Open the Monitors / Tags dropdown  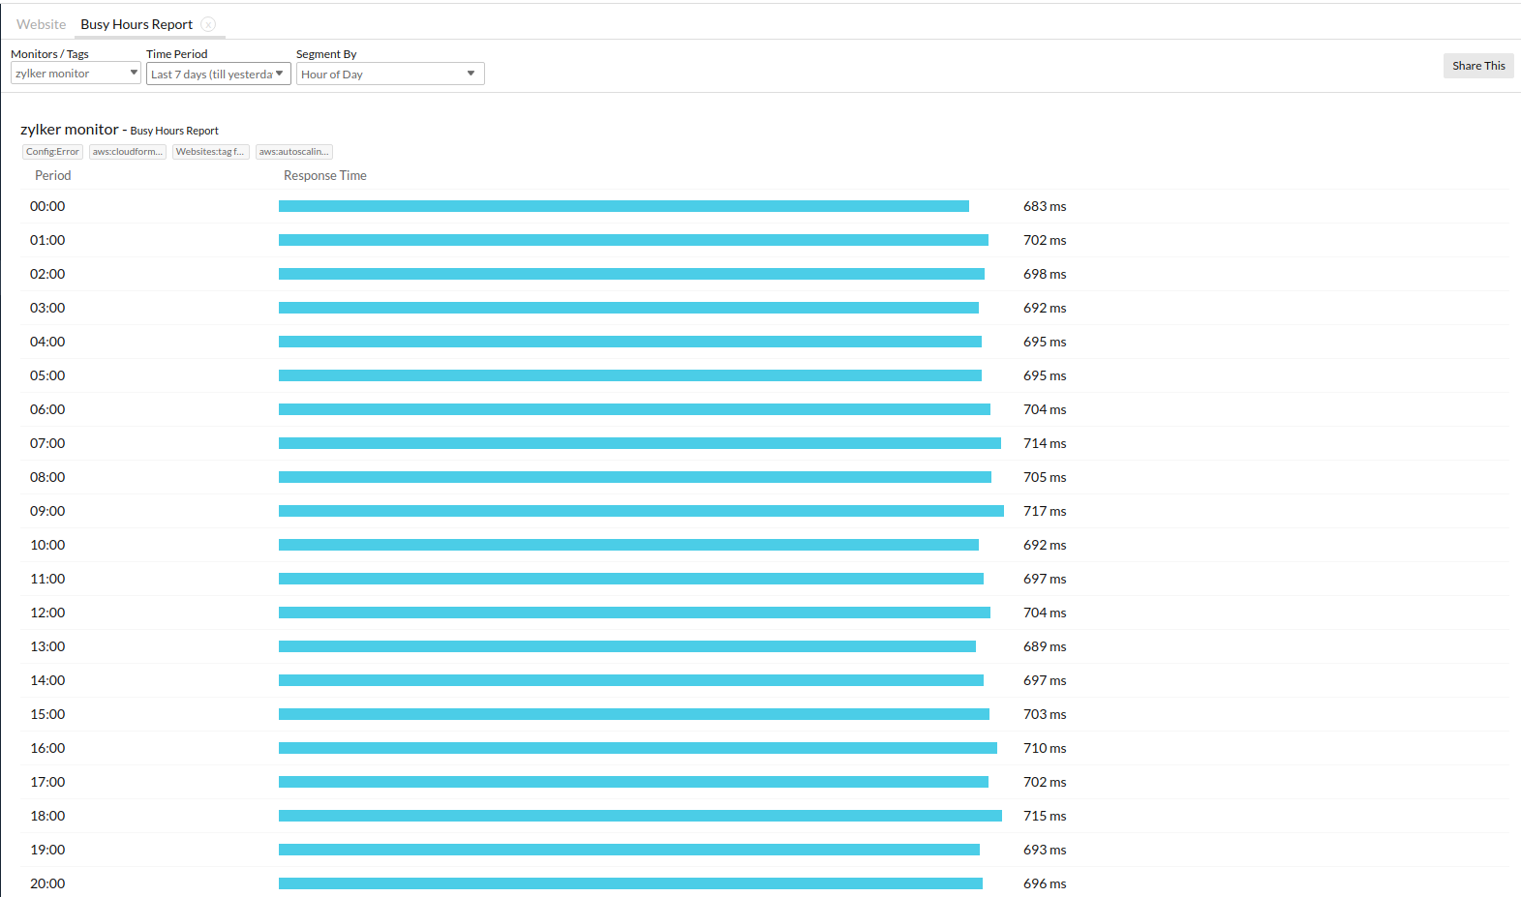click(76, 74)
